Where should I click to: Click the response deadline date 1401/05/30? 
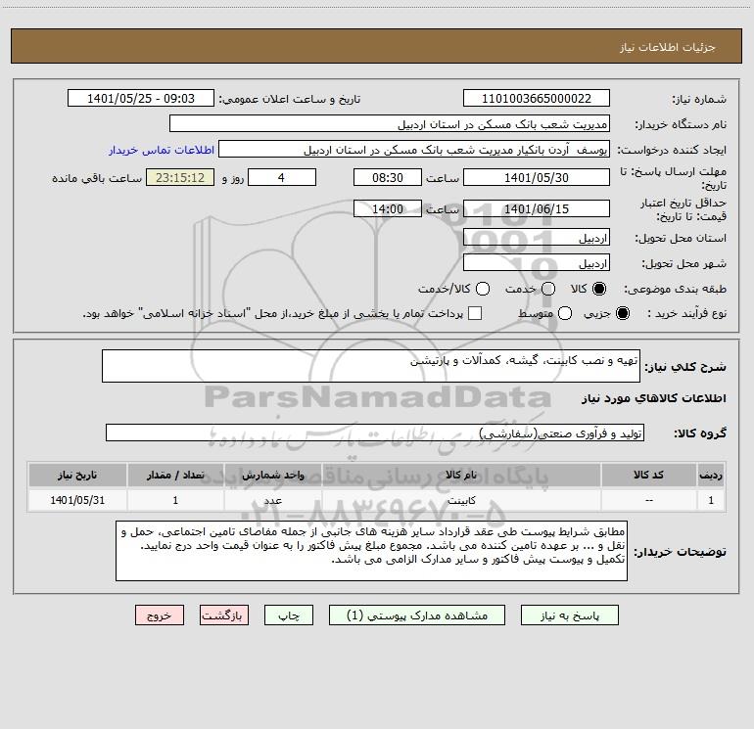(x=537, y=177)
